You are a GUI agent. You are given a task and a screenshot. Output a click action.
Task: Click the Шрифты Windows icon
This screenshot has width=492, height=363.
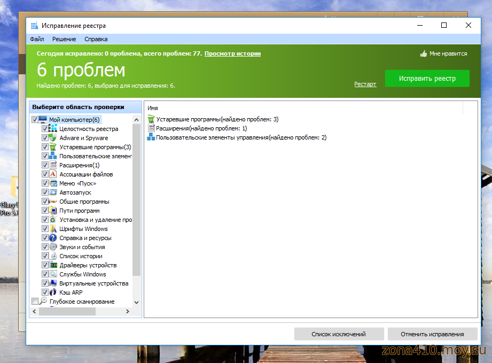click(x=53, y=229)
